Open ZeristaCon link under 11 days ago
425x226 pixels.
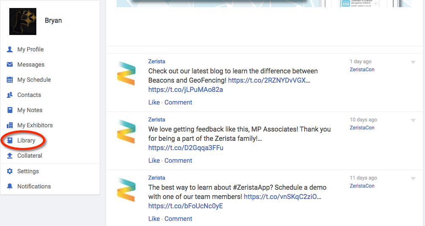point(362,186)
